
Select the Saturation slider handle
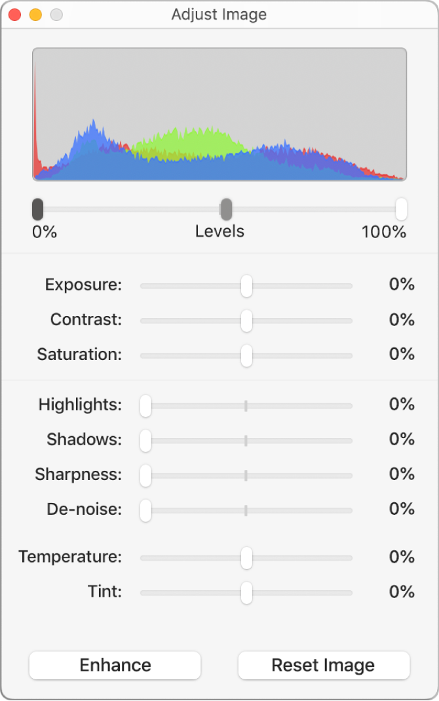(246, 355)
